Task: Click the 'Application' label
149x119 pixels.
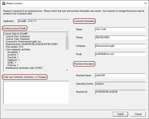Action: [9, 21]
